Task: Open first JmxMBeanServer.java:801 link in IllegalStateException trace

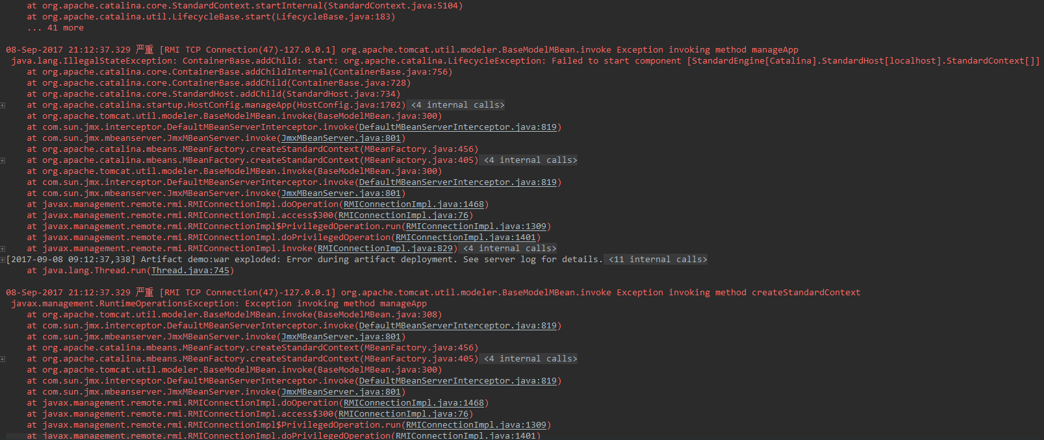Action: coord(341,138)
